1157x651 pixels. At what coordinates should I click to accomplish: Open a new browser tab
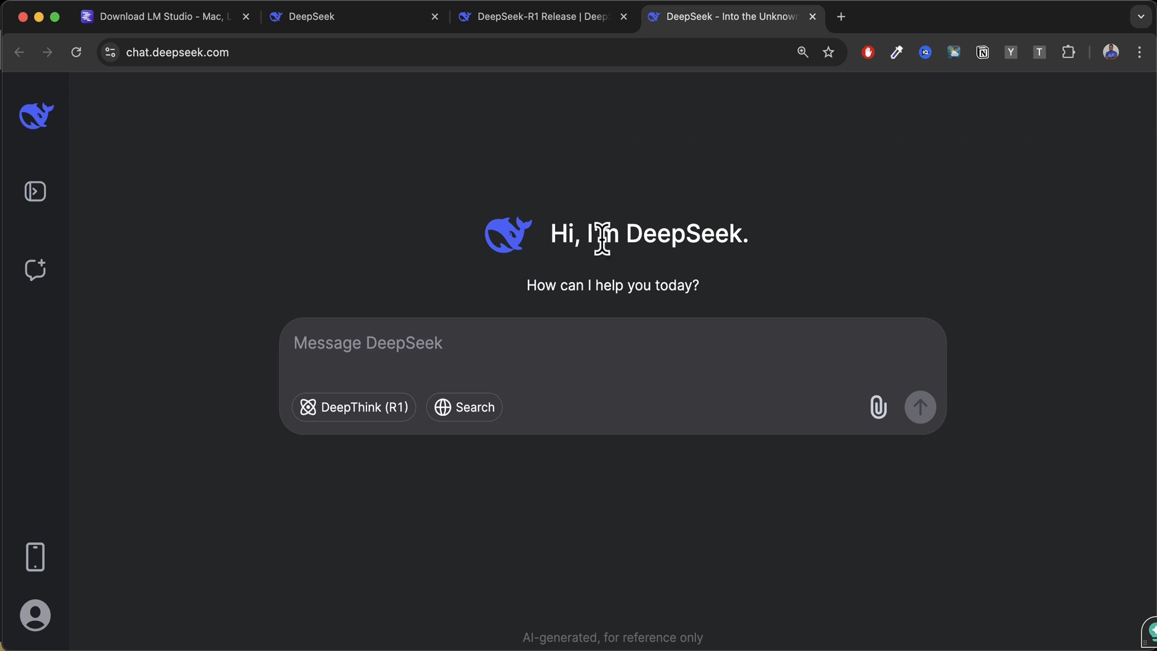tap(841, 17)
